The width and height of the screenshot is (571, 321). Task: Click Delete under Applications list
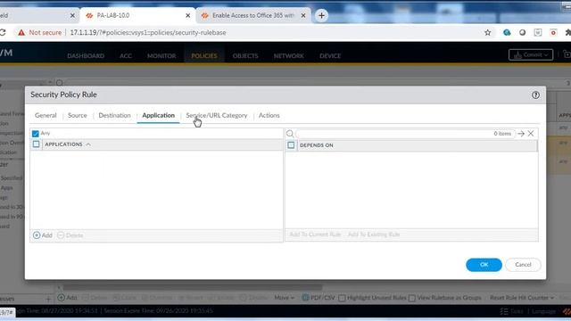click(70, 235)
